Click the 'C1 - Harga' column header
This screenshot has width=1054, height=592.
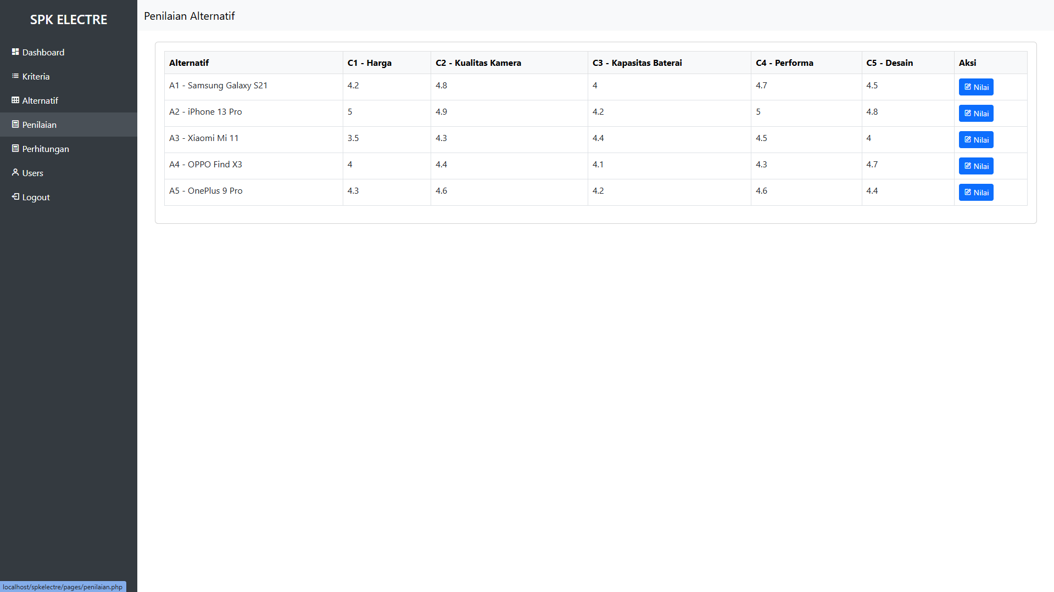point(387,63)
